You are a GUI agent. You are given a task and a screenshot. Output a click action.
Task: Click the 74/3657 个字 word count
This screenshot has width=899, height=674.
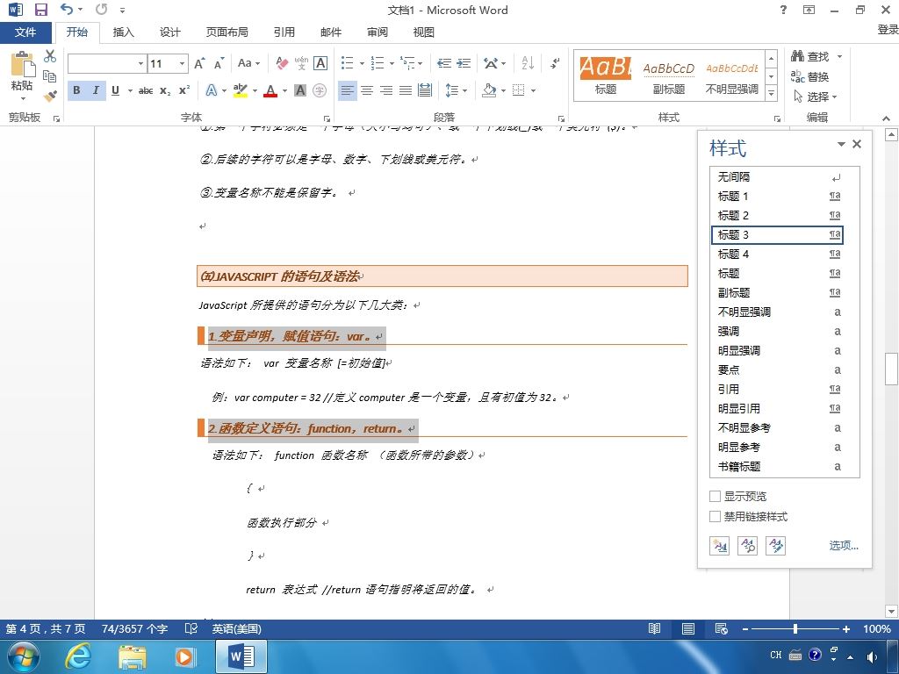(x=134, y=628)
